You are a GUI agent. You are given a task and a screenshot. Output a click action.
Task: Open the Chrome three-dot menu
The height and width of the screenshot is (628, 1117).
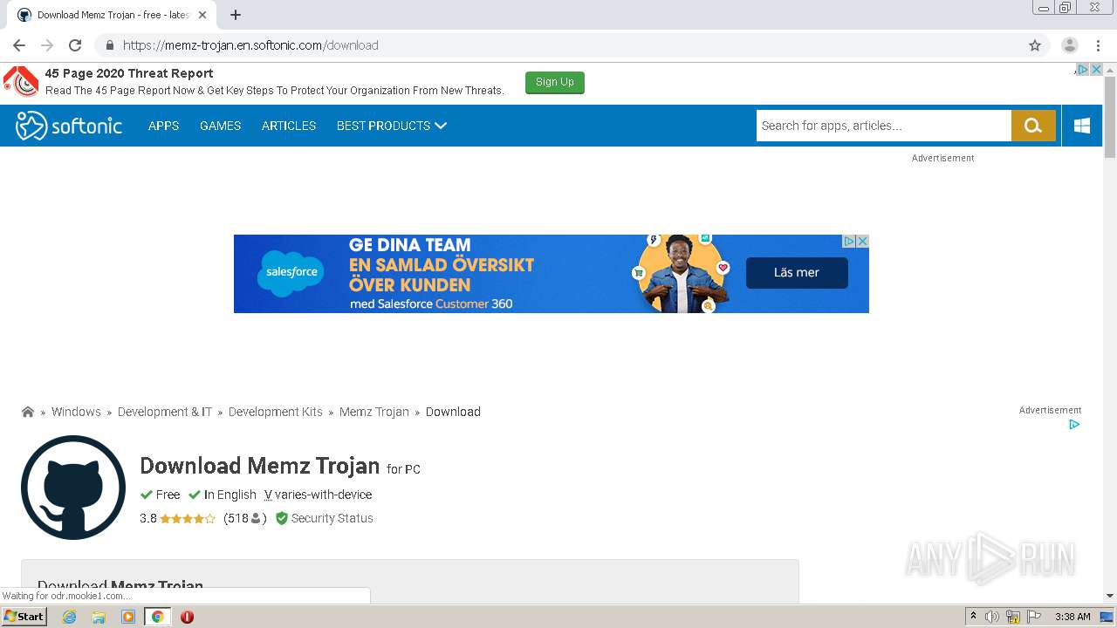1098,45
